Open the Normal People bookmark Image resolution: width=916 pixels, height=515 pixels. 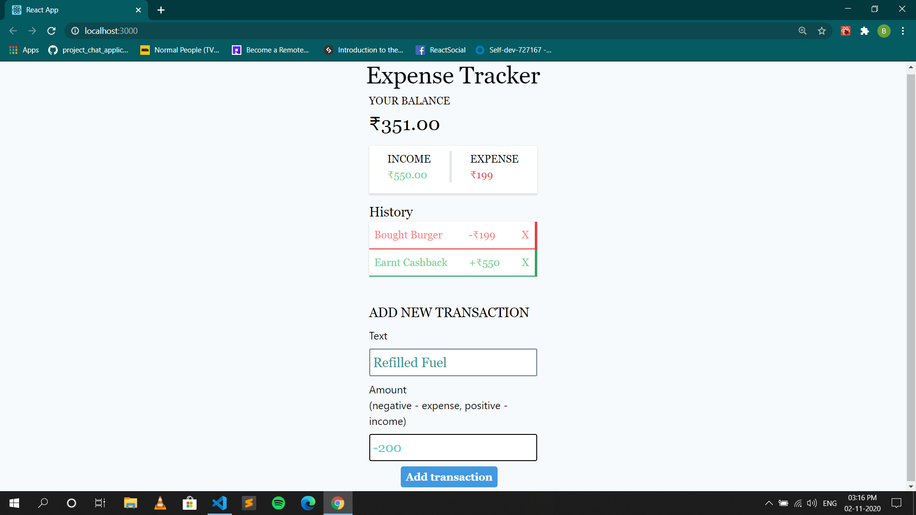179,50
